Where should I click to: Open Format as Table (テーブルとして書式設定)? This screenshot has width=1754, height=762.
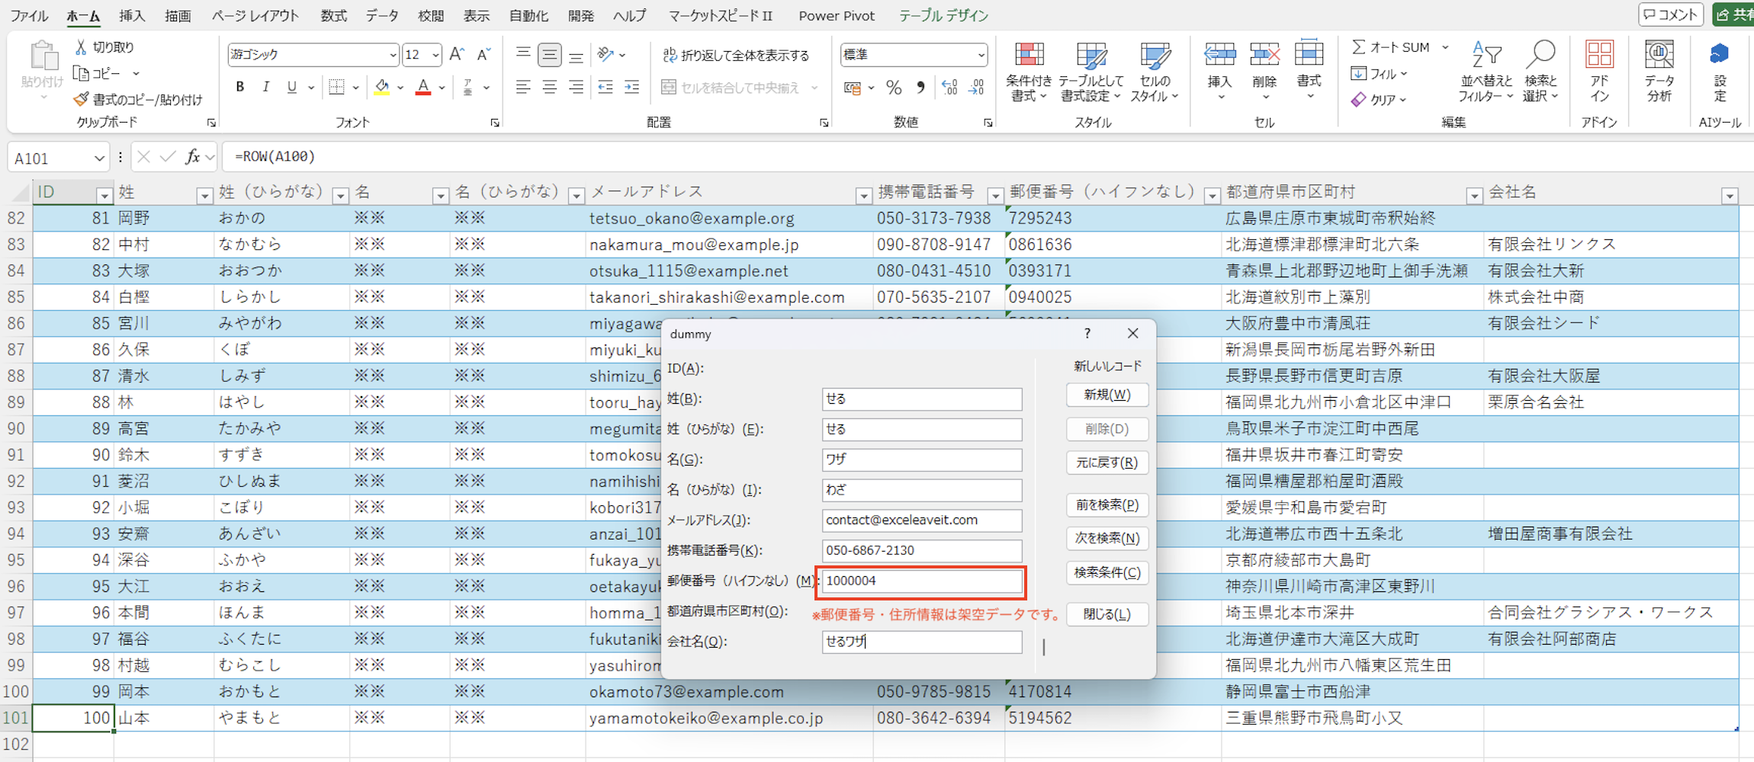1092,72
